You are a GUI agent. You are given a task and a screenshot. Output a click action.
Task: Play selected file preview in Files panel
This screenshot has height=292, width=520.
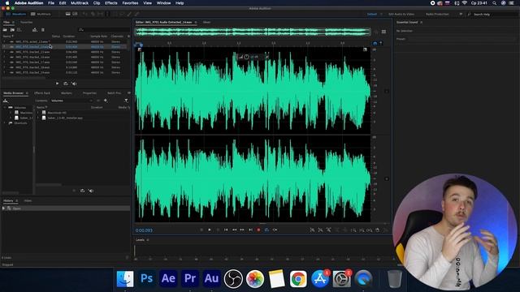tap(57, 84)
